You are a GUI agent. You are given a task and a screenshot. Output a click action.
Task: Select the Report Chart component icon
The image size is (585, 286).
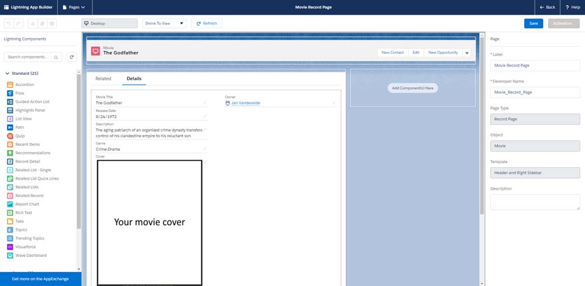click(x=11, y=204)
